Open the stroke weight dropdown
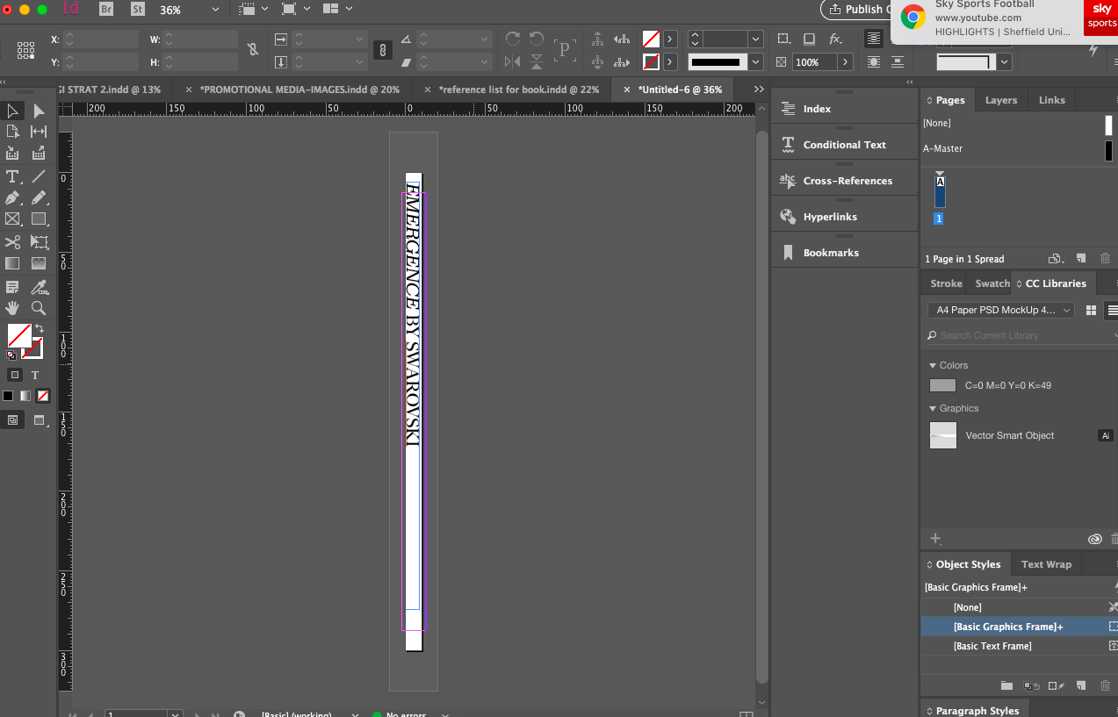This screenshot has width=1118, height=717. (x=755, y=39)
